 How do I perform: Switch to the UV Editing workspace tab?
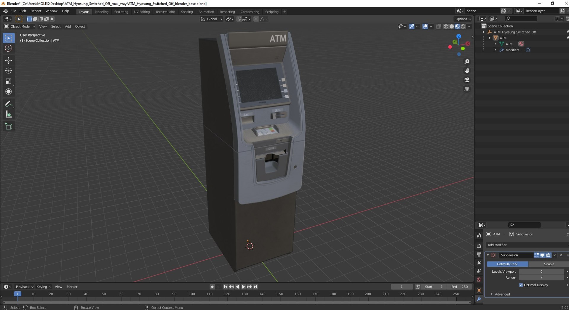point(142,12)
